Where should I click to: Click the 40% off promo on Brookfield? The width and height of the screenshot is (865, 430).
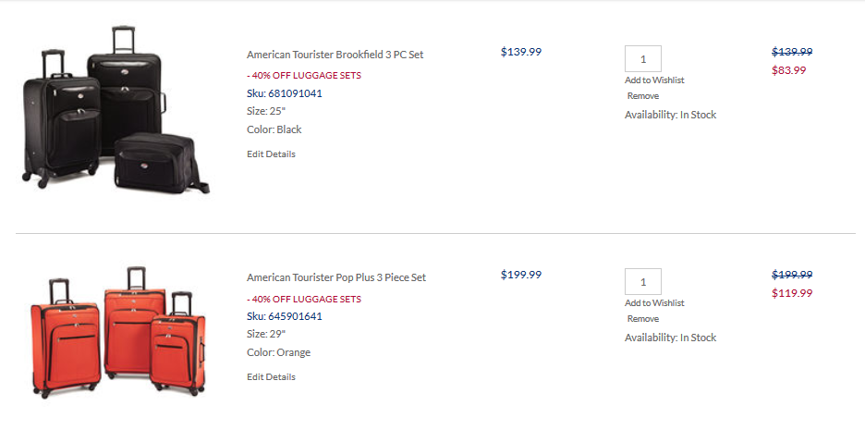tap(304, 76)
